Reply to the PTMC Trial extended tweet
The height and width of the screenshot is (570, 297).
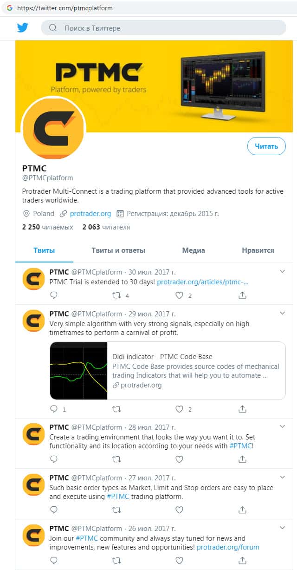[x=54, y=295]
